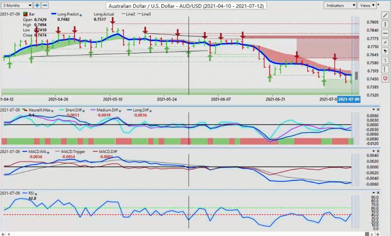Click the 0.7450 price axis label
The height and width of the screenshot is (236, 391).
coord(373,79)
